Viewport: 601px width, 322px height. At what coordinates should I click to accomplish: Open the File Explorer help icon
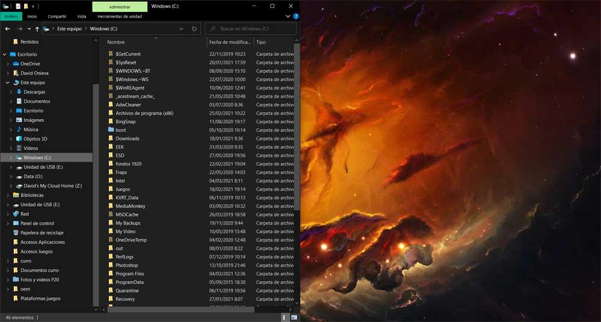pos(296,16)
